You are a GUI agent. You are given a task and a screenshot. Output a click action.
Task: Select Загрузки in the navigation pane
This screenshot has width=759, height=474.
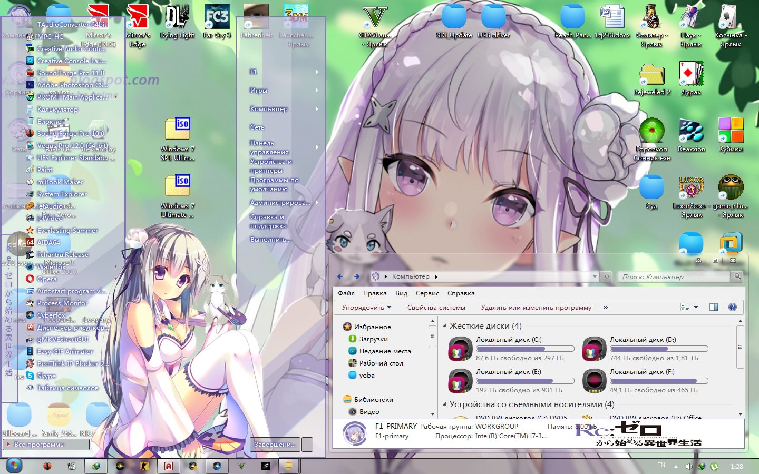373,339
